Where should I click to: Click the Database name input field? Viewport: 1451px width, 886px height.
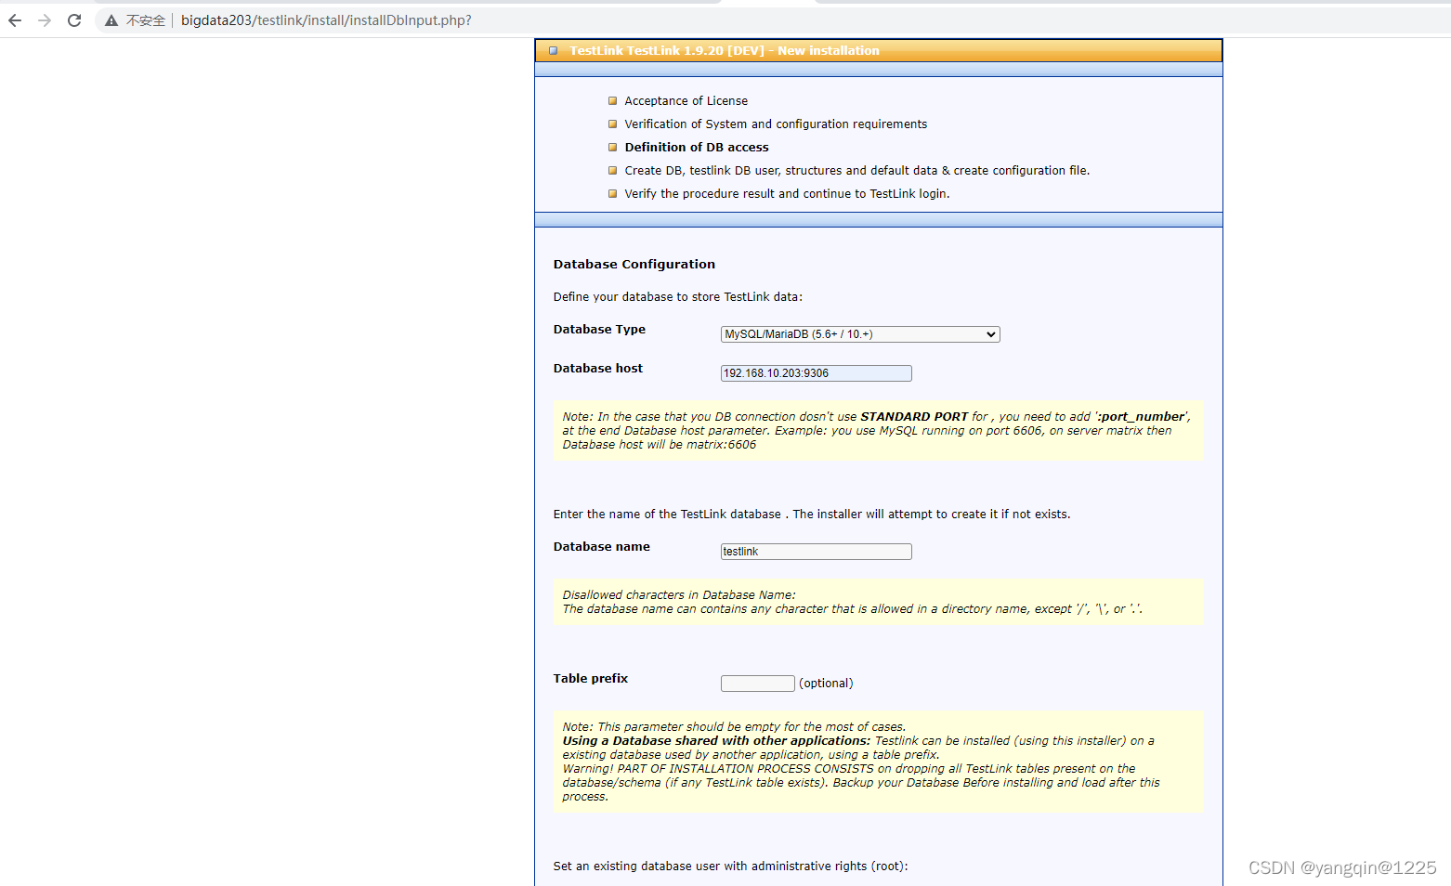point(817,552)
